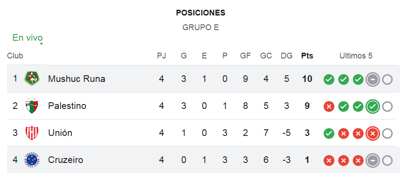Click the Mushuc Runa club crest
Viewport: 400px width, 178px height.
(32, 79)
